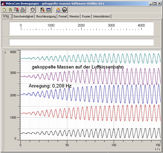The height and width of the screenshot is (153, 163).
Task: Save measurement to disk icon
Action: tap(17, 10)
